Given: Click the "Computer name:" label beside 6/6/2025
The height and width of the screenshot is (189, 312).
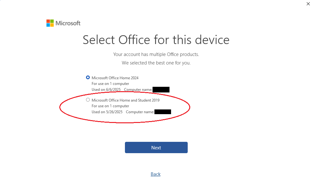Looking at the screenshot, I should click(138, 90).
